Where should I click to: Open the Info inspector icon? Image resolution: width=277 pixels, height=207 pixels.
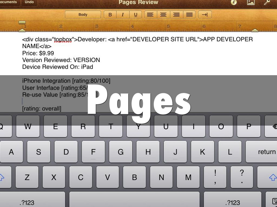point(234,2)
